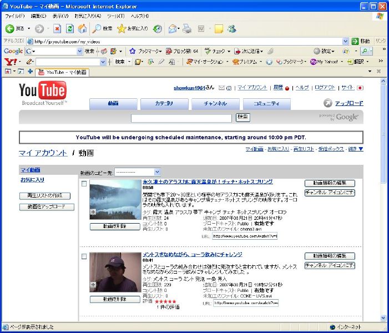Go to the browser Home page
The width and height of the screenshot is (389, 333).
pos(82,28)
